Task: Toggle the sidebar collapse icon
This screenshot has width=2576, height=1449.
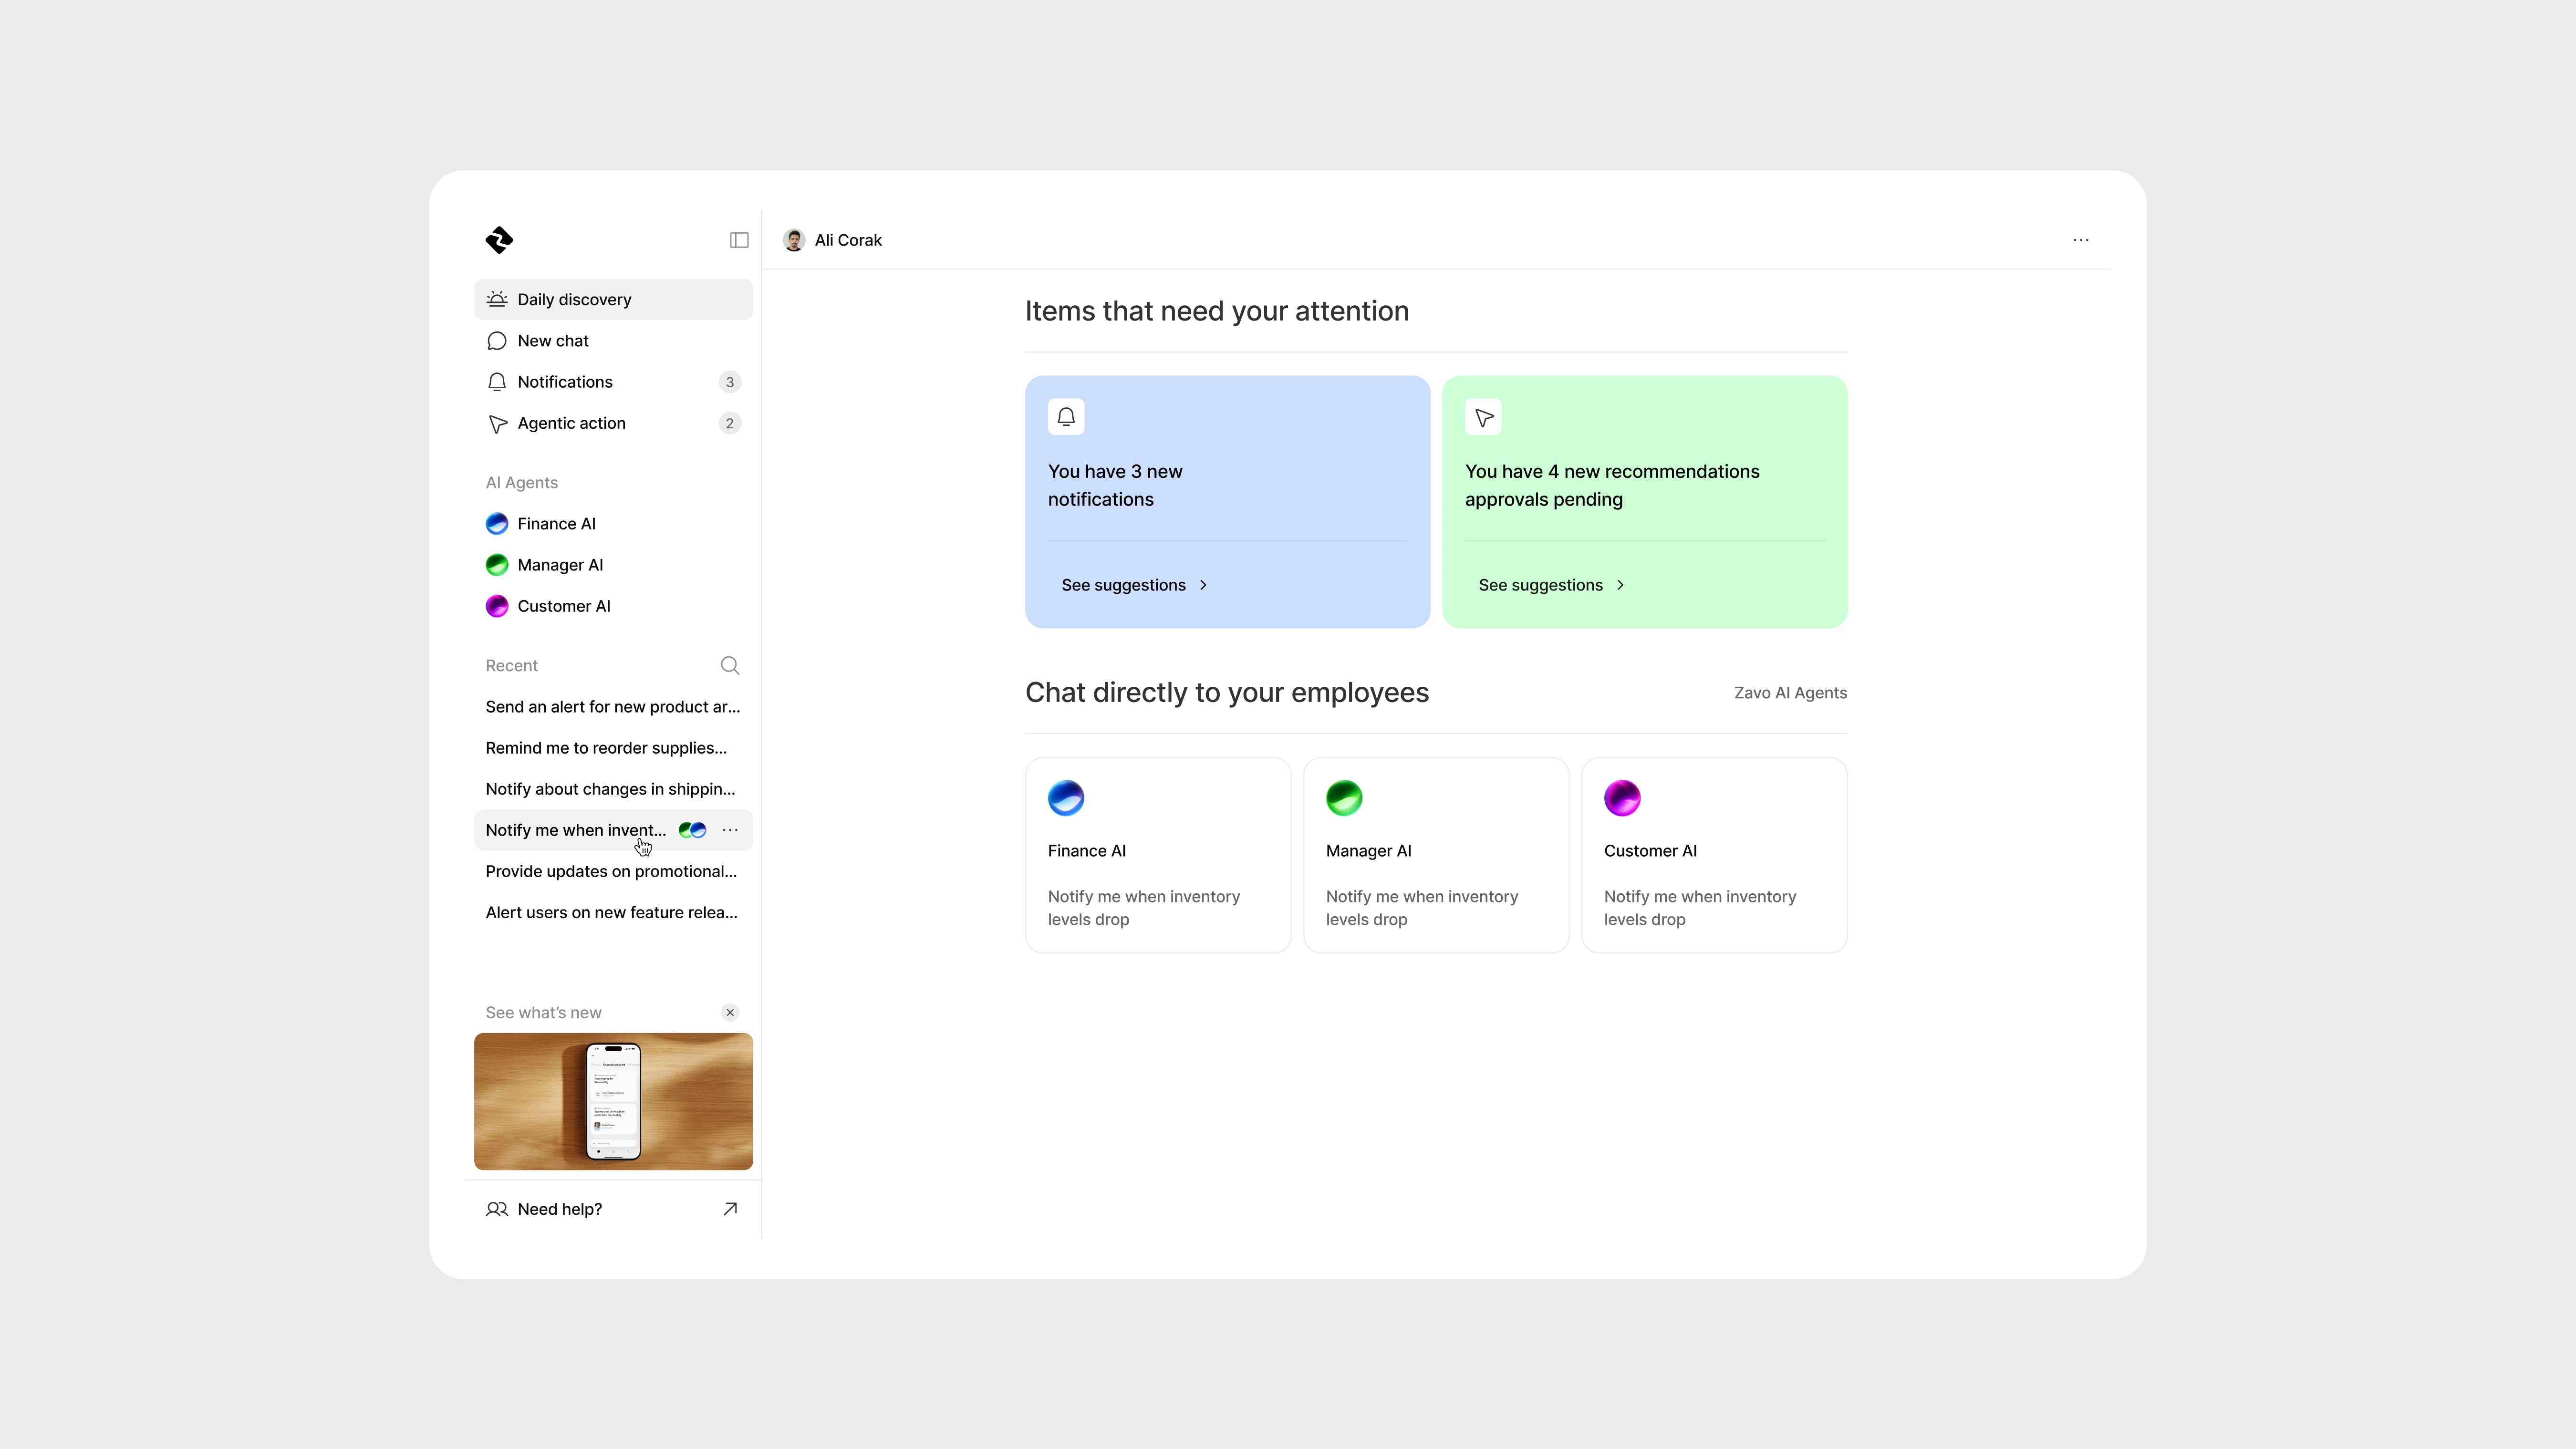Action: (739, 240)
